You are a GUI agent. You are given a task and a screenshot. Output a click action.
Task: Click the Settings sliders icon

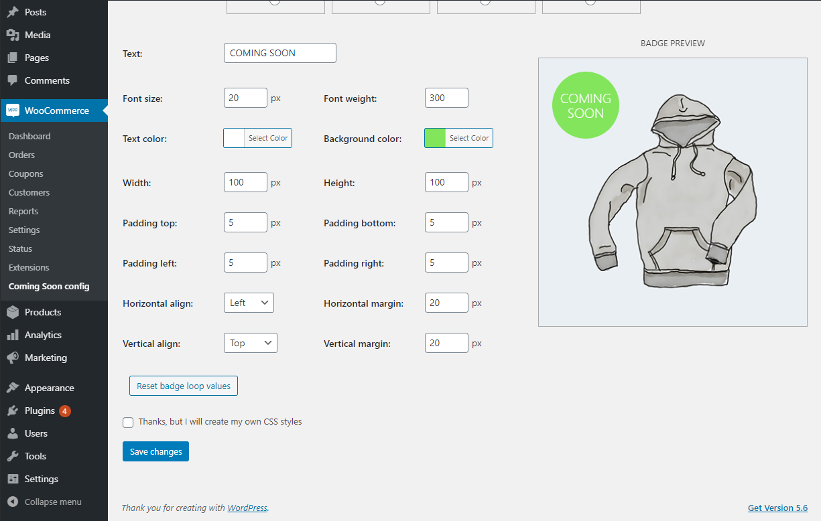pyautogui.click(x=13, y=479)
